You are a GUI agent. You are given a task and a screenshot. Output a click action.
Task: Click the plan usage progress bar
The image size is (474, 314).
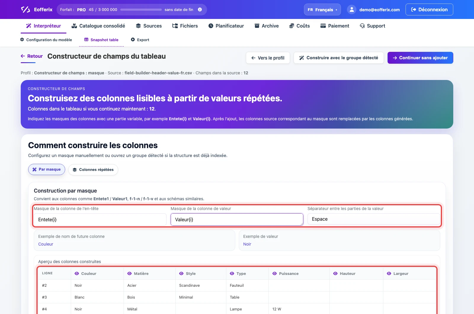point(141,9)
